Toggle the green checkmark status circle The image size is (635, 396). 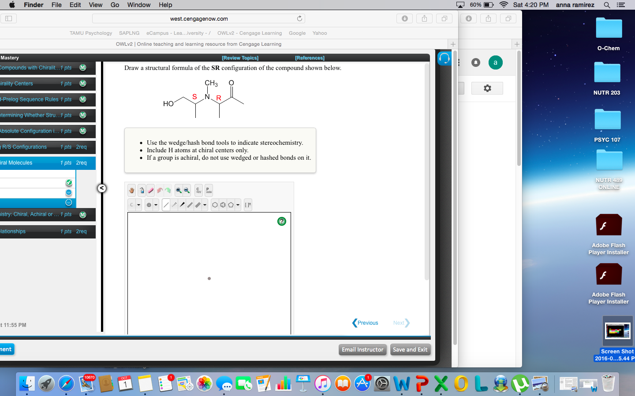(69, 182)
